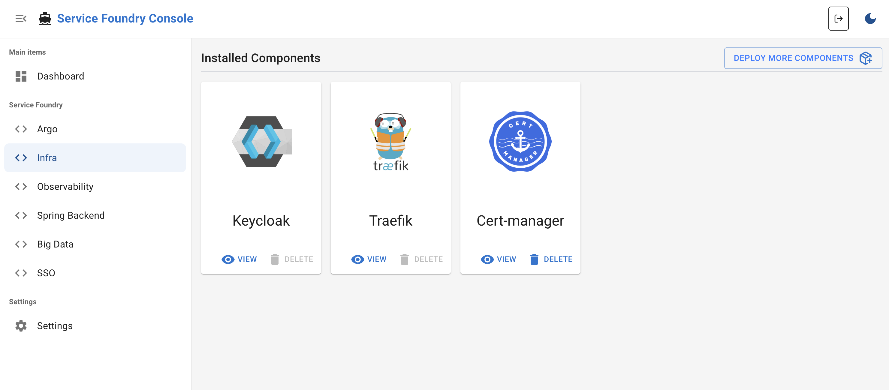Open the Spring Backend section

click(x=95, y=215)
